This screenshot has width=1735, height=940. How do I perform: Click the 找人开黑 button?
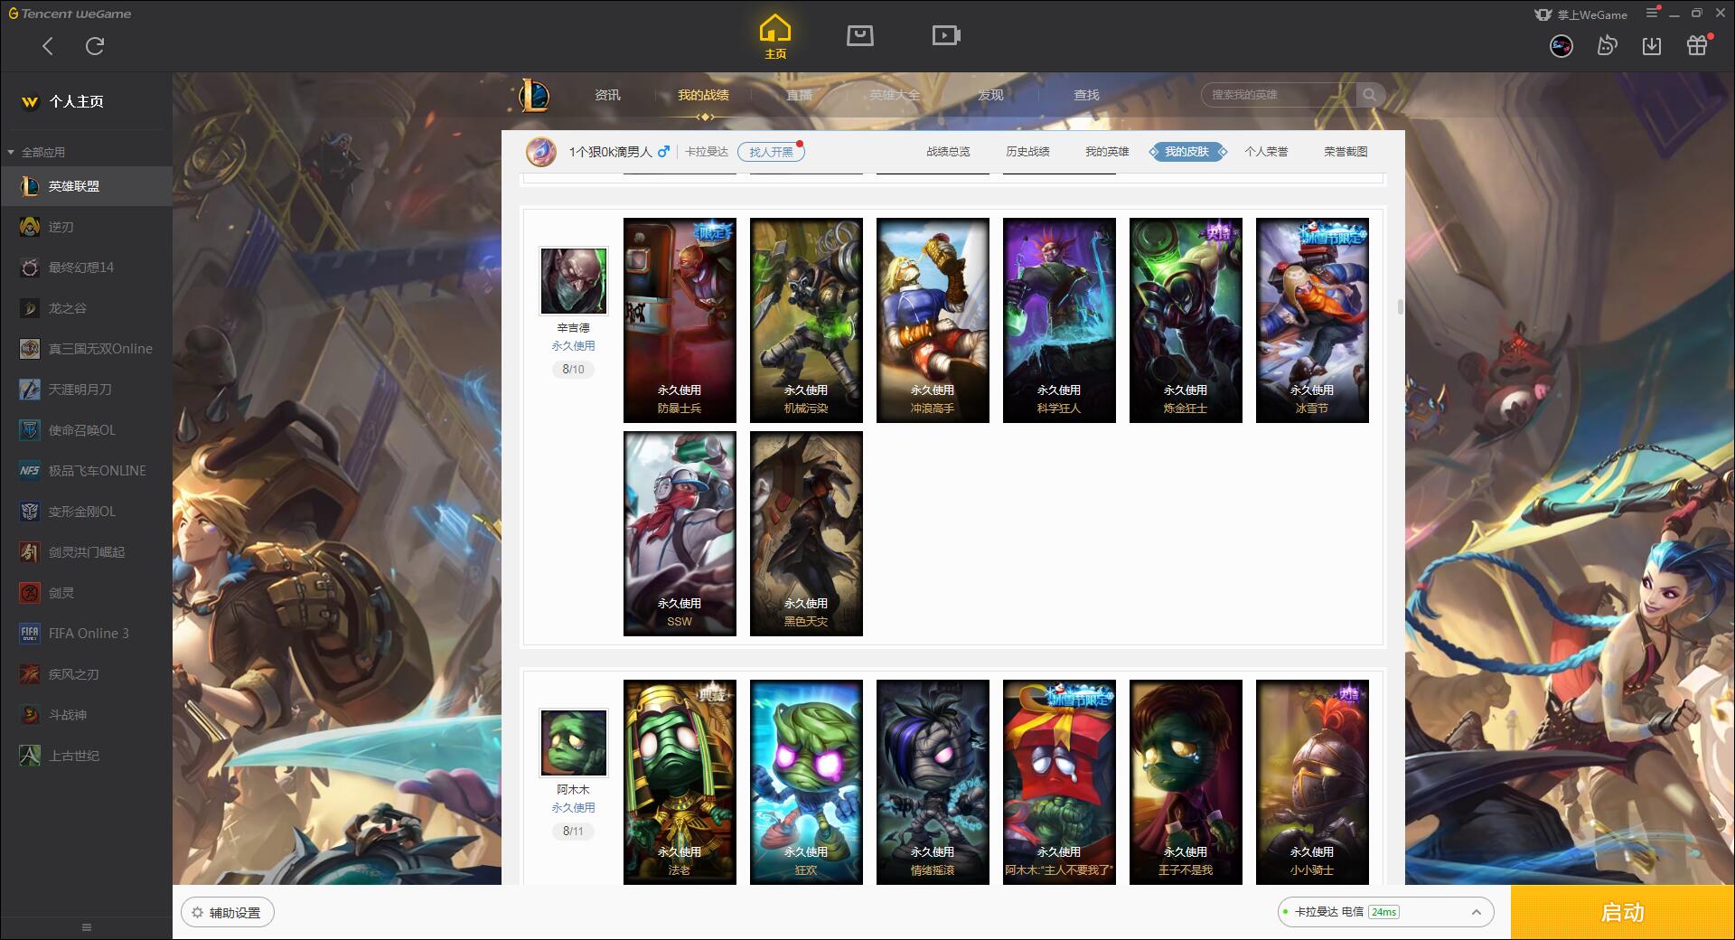pyautogui.click(x=771, y=152)
